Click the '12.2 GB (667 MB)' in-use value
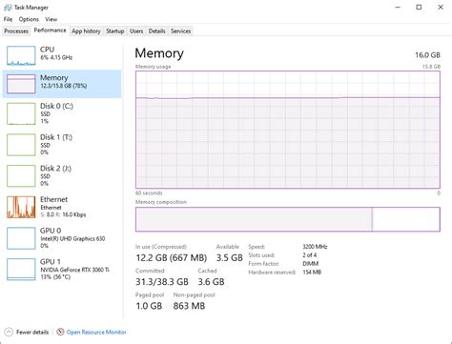The width and height of the screenshot is (452, 344). 172,257
